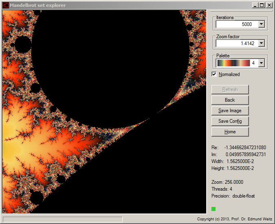Click the Mandelbrot fractal image canvas
This screenshot has height=224, width=275.
(104, 112)
